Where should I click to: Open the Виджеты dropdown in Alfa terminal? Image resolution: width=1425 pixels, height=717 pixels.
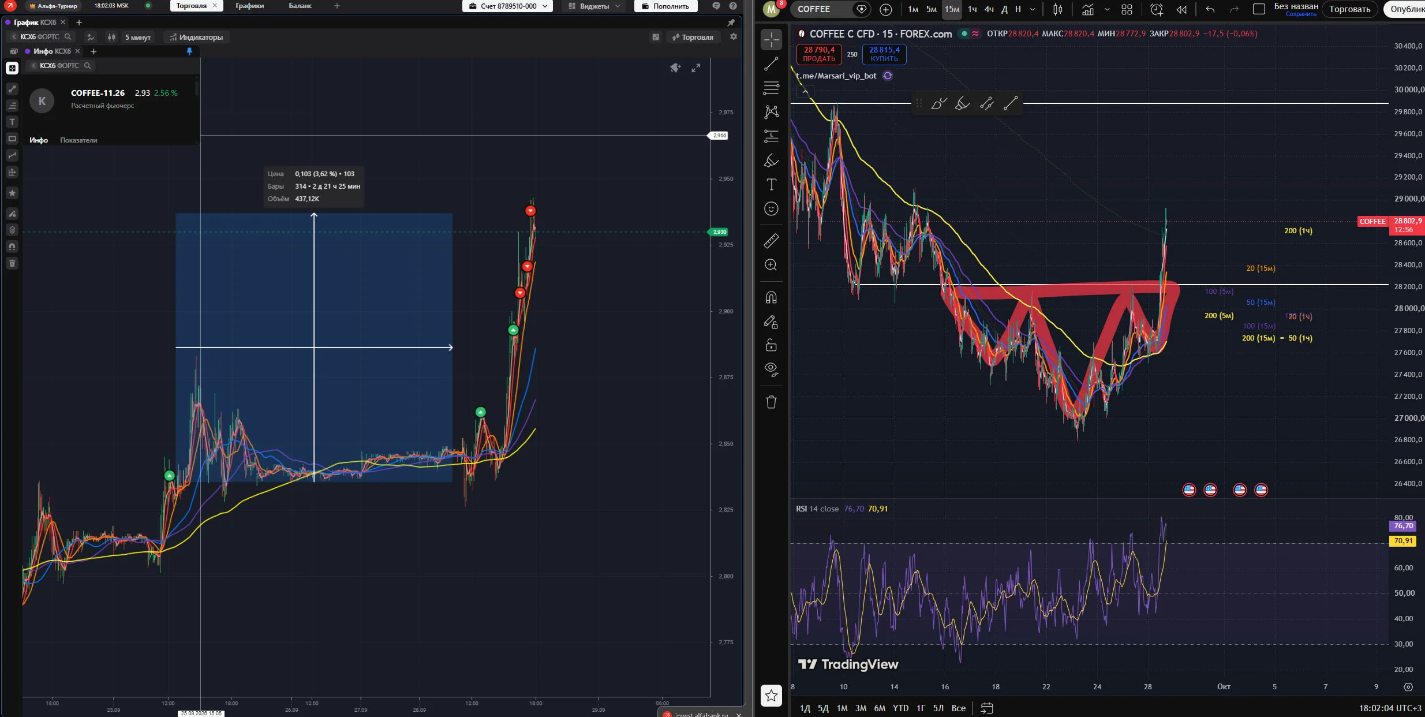594,6
